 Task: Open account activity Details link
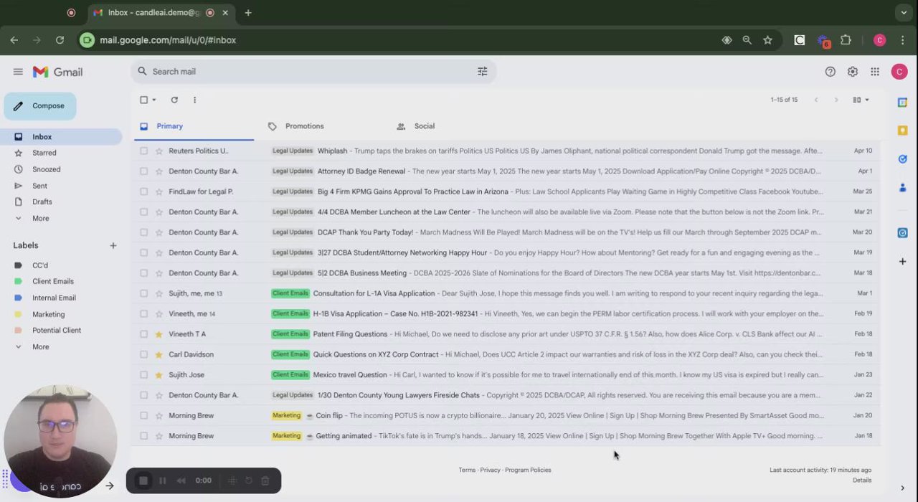tap(862, 480)
